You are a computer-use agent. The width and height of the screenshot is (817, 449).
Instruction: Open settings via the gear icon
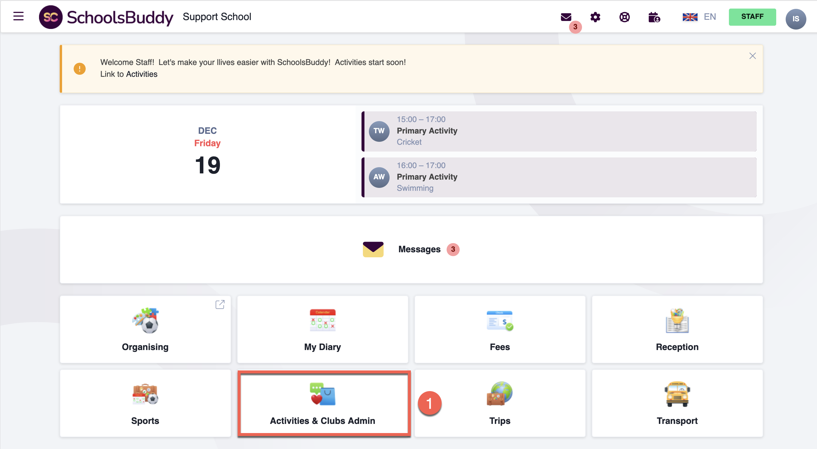(x=595, y=17)
